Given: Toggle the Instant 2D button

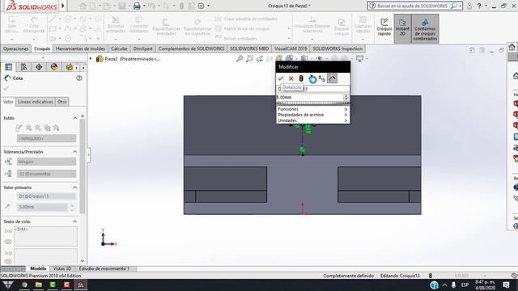Looking at the screenshot, I should tap(402, 27).
